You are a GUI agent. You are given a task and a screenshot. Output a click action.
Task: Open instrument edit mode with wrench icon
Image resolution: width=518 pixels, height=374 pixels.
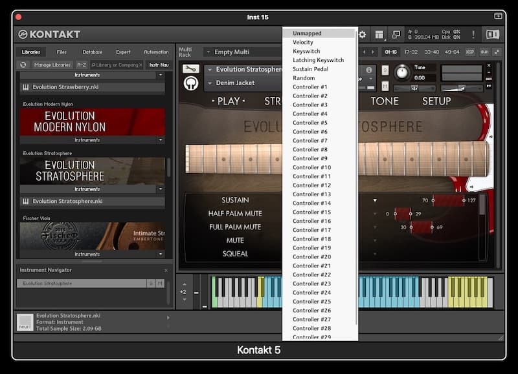(191, 68)
